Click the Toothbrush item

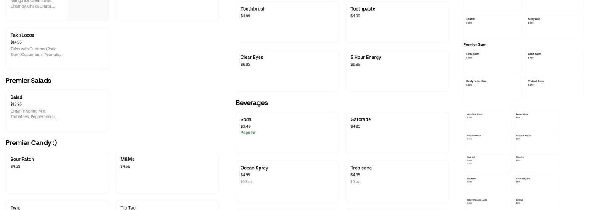tap(287, 22)
